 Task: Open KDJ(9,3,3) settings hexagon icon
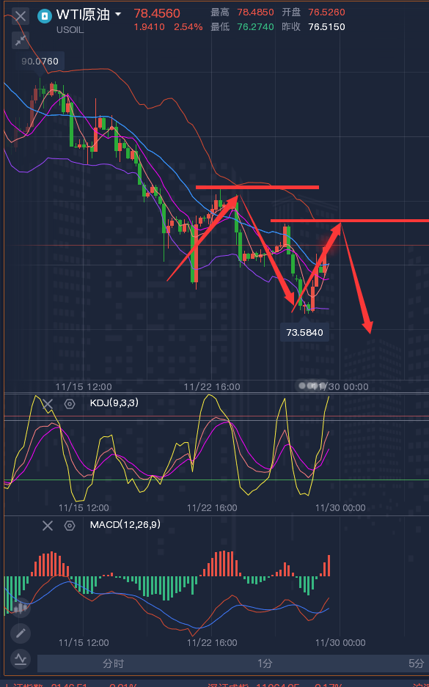[x=70, y=403]
